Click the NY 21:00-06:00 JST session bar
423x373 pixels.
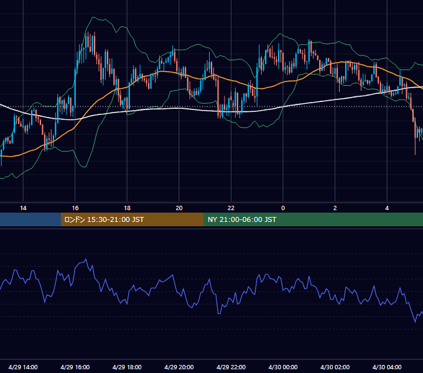(313, 219)
